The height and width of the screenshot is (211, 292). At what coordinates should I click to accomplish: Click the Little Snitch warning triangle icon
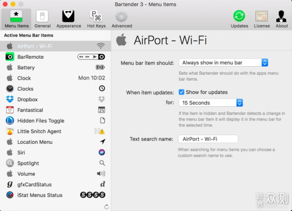pyautogui.click(x=102, y=132)
